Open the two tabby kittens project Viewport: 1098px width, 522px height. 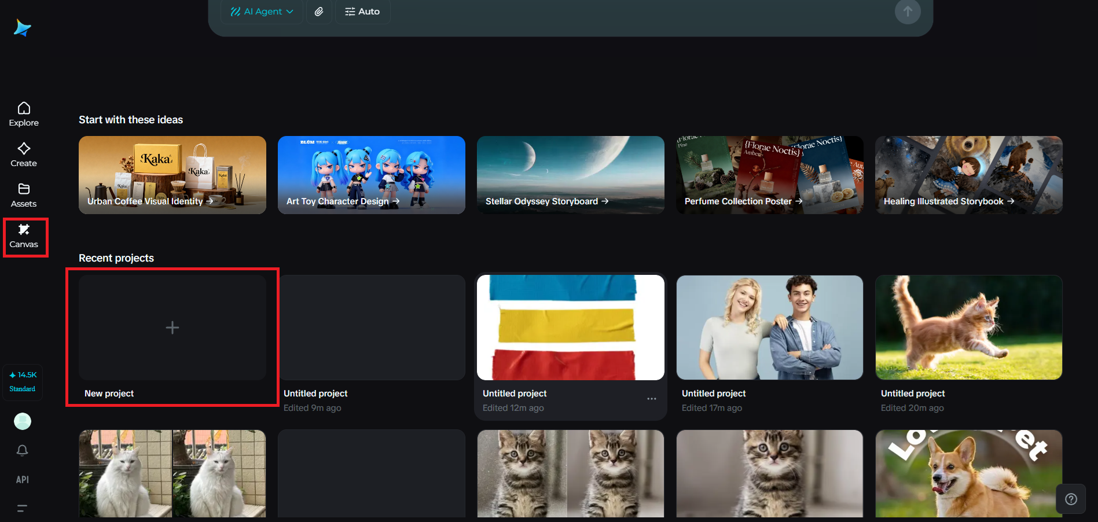tap(571, 473)
